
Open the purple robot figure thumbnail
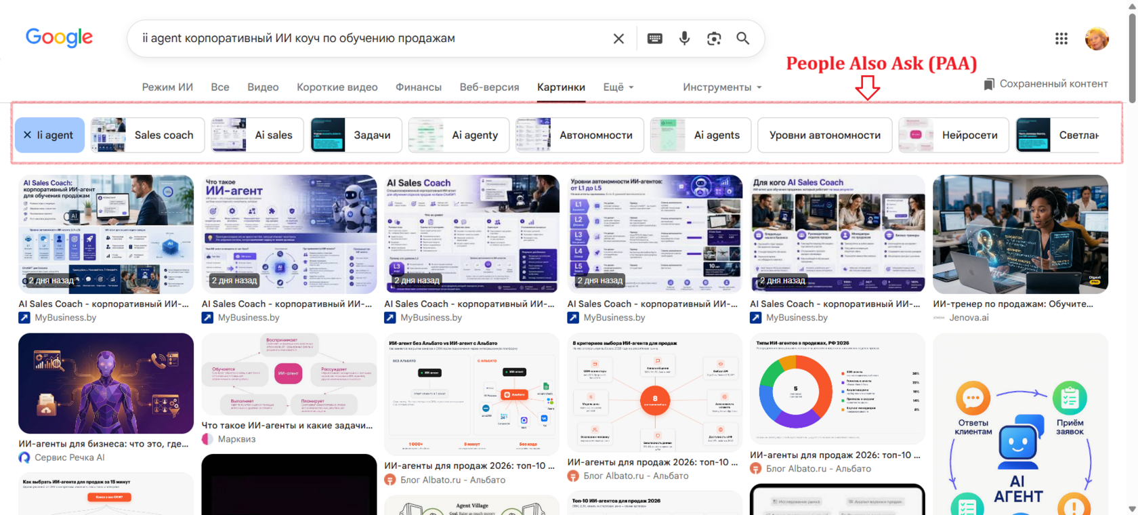click(106, 384)
